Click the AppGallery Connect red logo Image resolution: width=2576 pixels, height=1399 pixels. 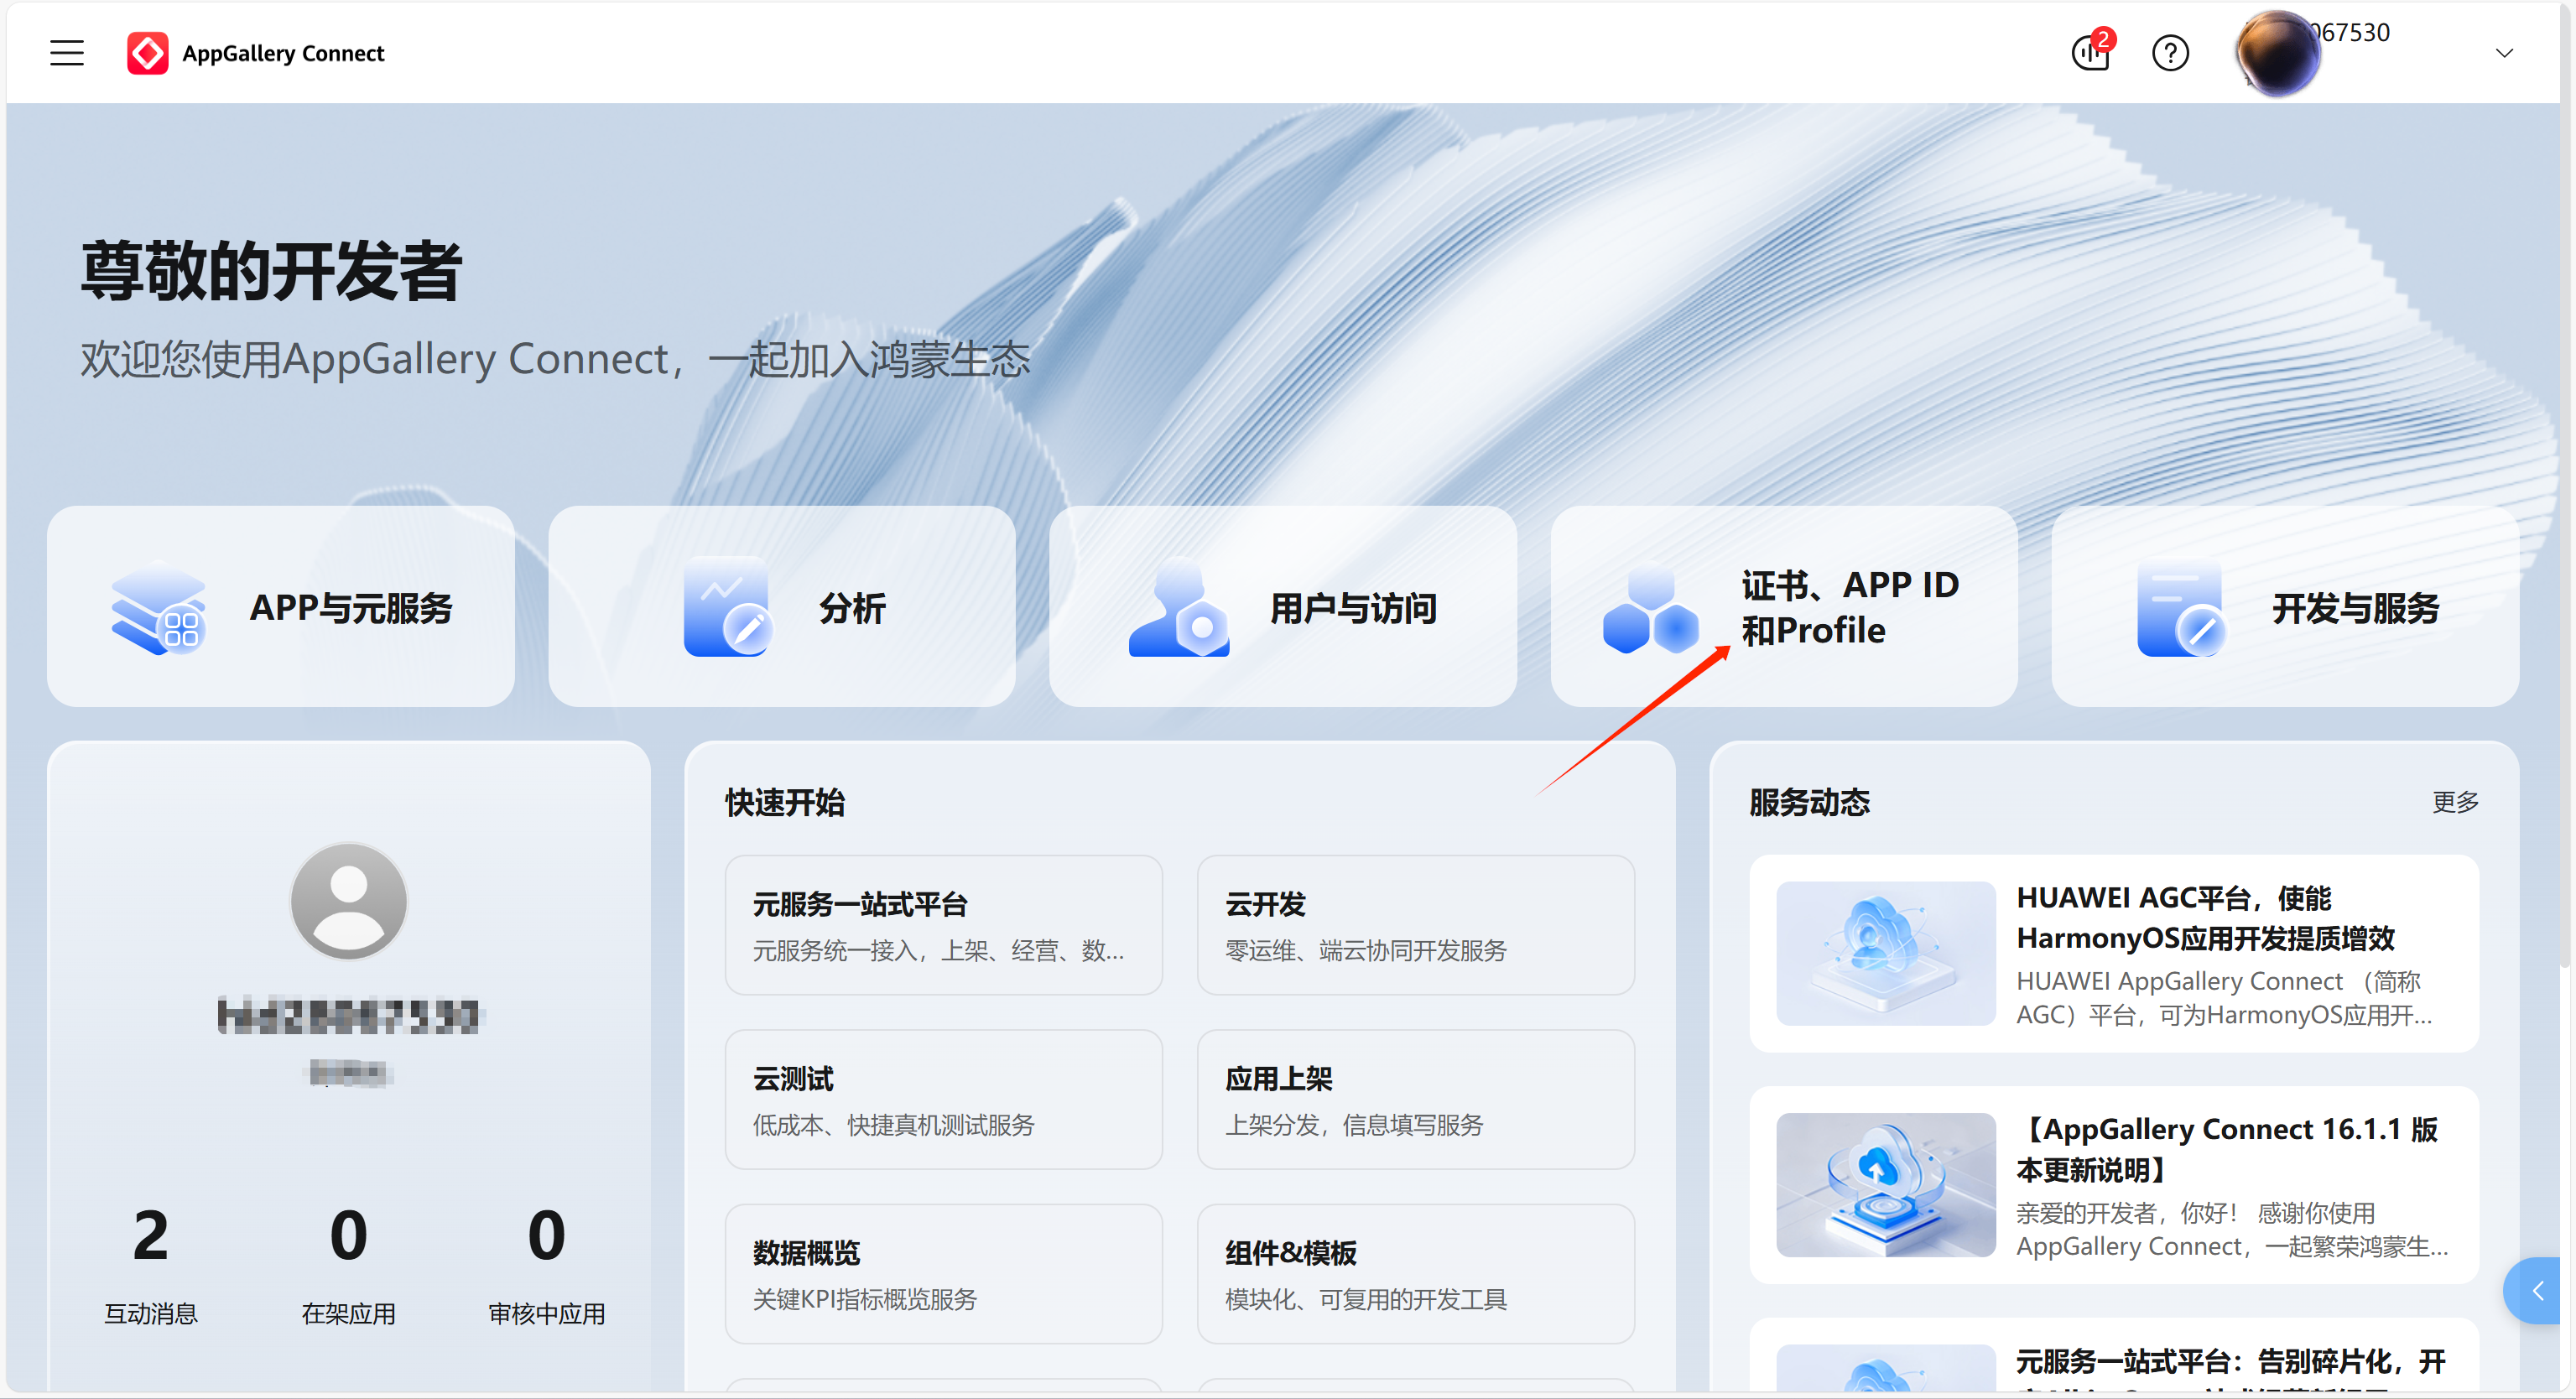[147, 53]
